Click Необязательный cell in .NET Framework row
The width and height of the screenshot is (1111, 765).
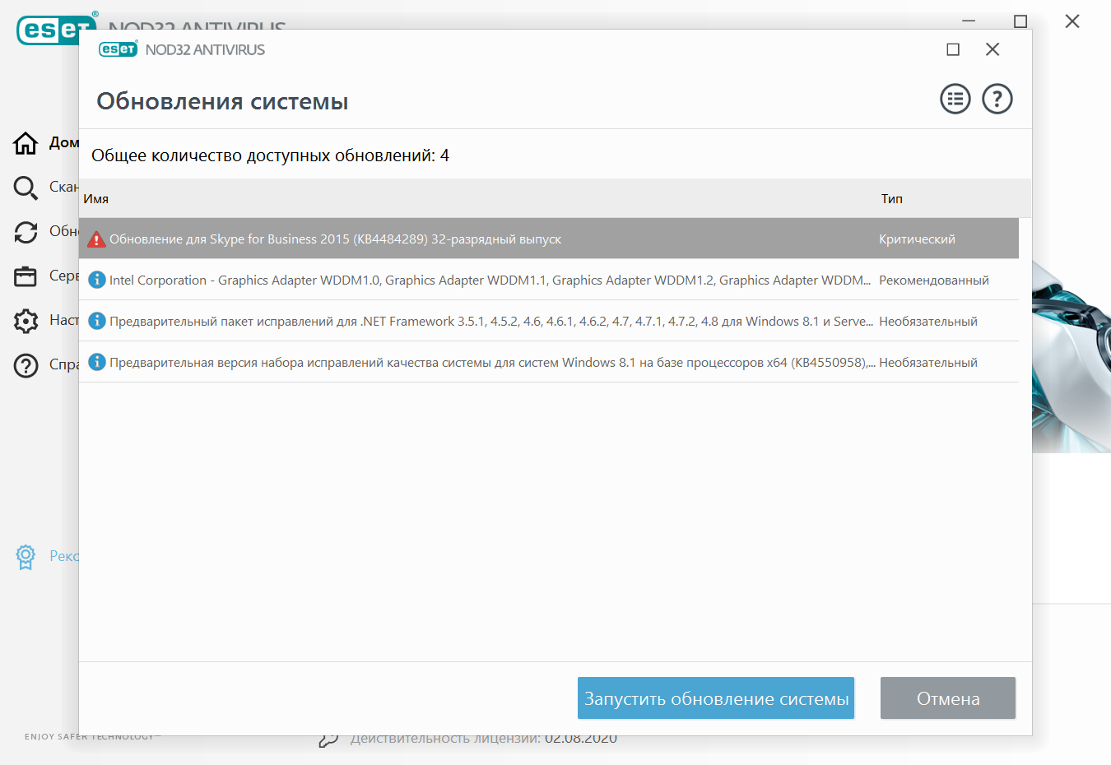[x=928, y=322]
